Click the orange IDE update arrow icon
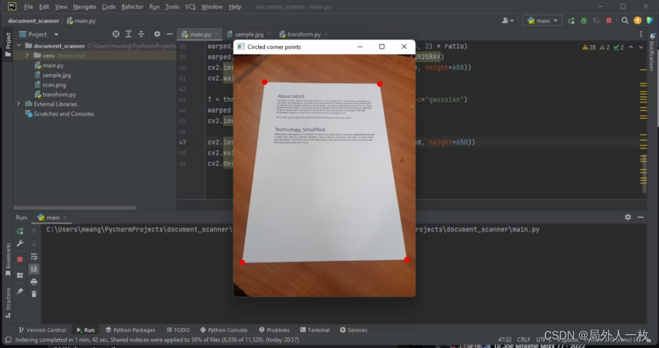This screenshot has height=348, width=659. 638,21
